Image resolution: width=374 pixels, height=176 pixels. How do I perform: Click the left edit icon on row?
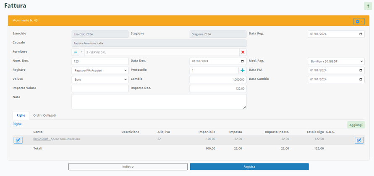tap(18, 140)
